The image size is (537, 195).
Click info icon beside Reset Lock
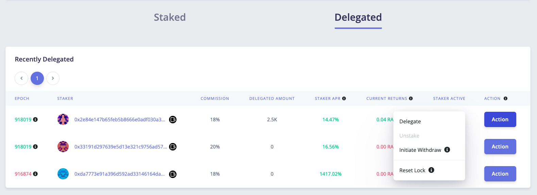431,170
